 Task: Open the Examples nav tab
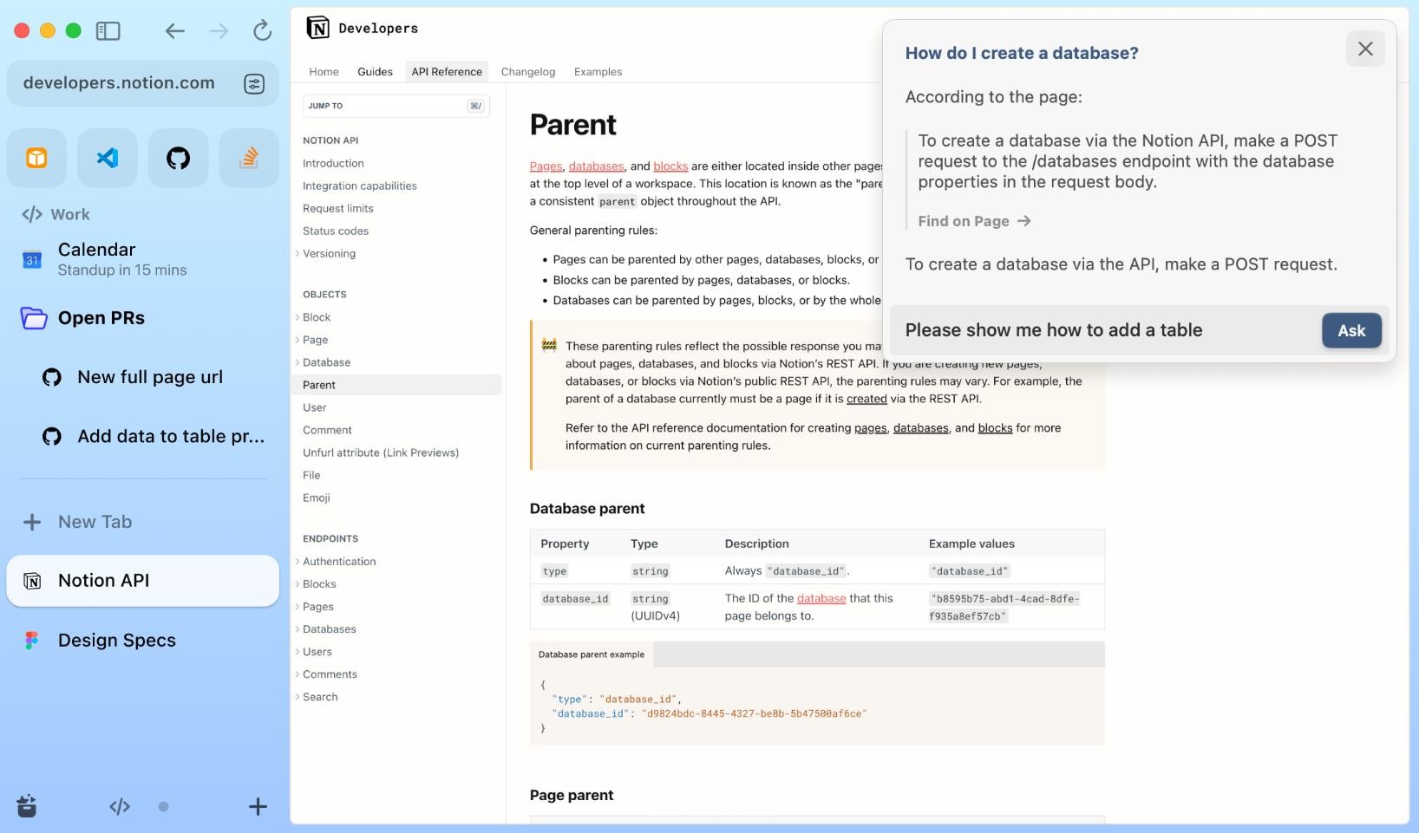[598, 72]
